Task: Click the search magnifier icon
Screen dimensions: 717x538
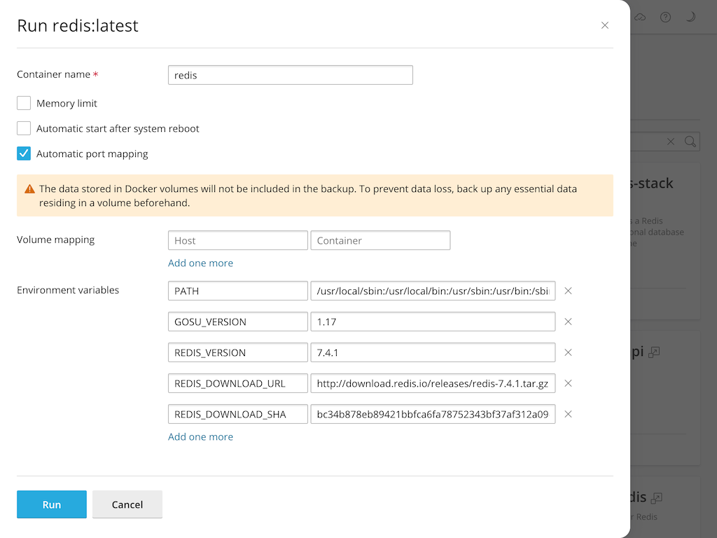Action: [690, 142]
